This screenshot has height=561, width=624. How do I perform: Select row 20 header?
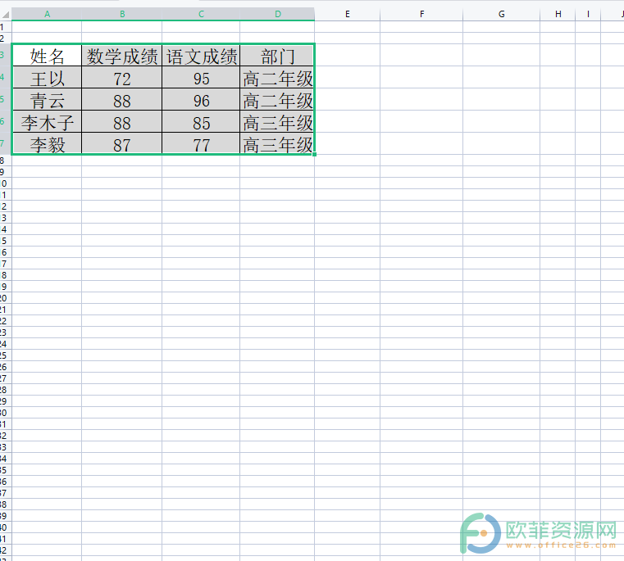coord(5,298)
